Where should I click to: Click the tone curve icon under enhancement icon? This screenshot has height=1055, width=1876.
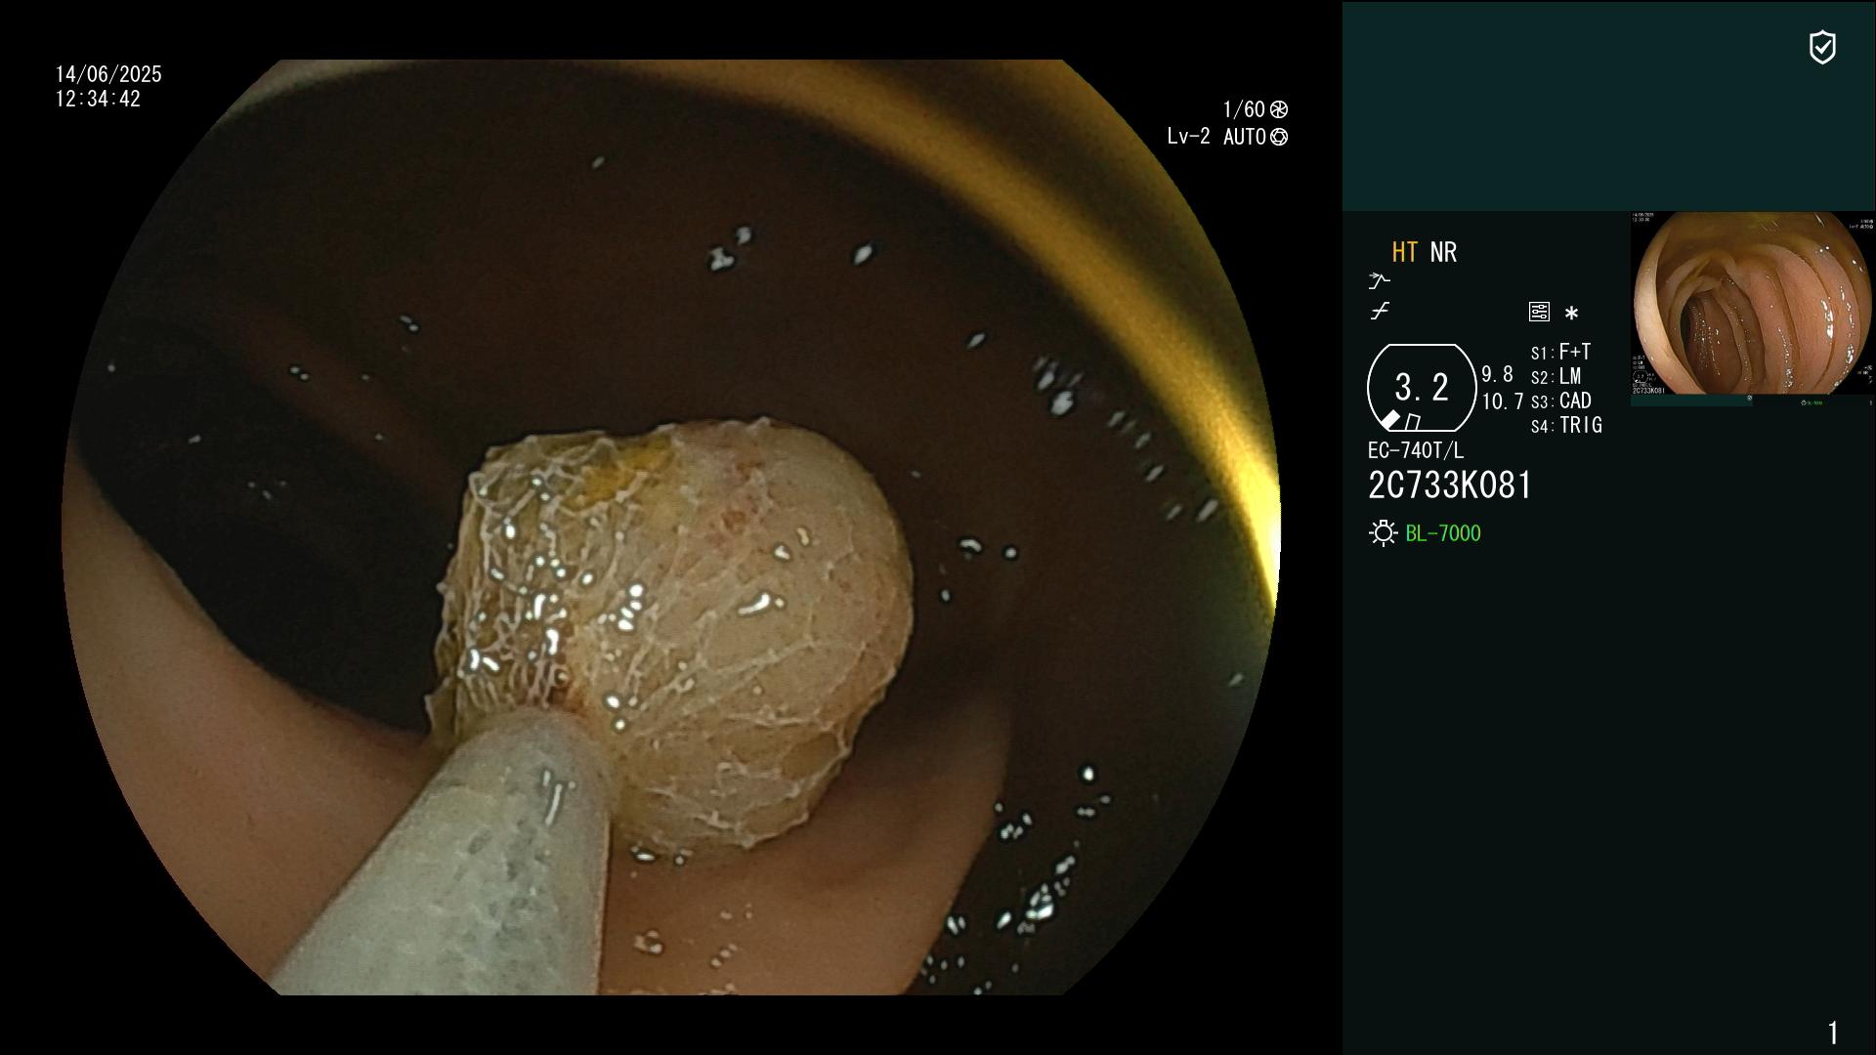pos(1380,312)
